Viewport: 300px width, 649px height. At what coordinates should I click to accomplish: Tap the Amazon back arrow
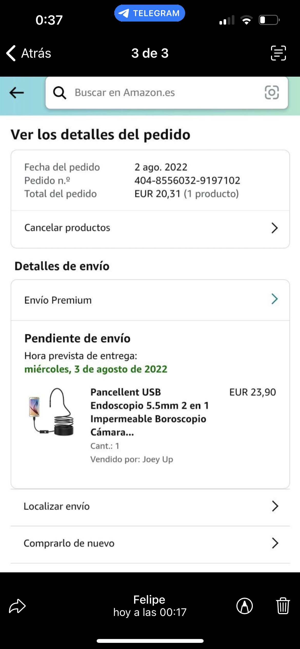coord(17,93)
